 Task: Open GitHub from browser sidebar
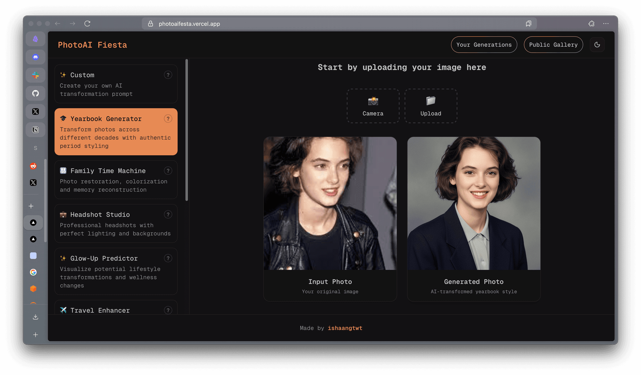[x=35, y=93]
